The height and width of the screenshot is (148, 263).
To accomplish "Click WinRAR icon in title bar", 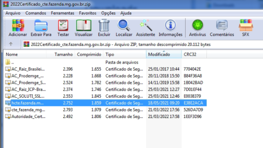I will pos(6,4).
